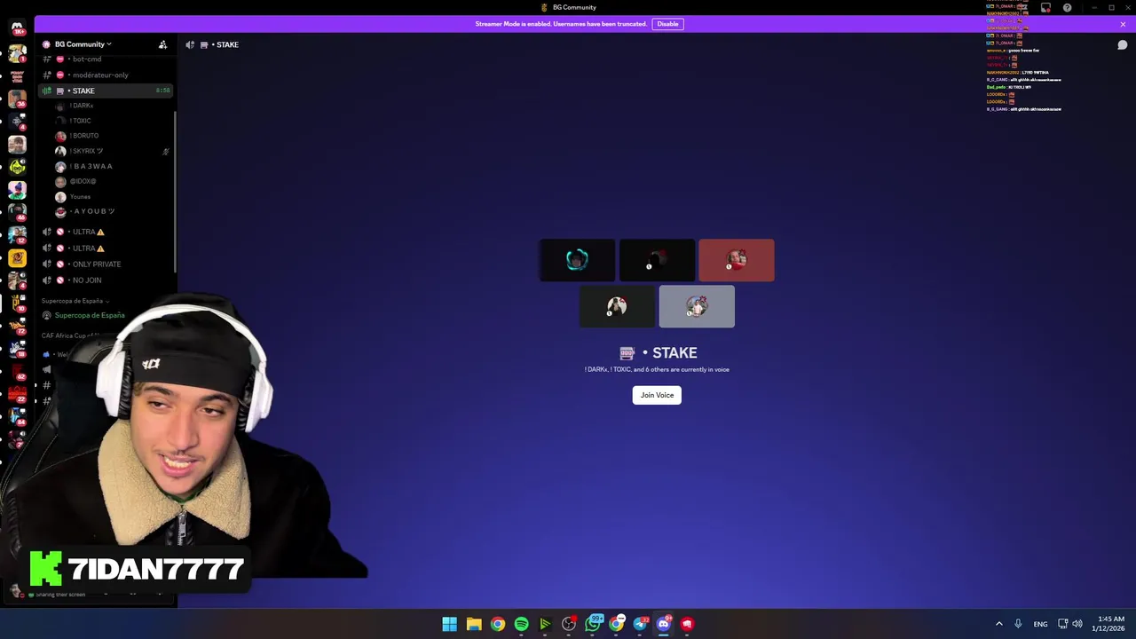Open the voice channel chat bubble icon
This screenshot has height=639, width=1136.
(x=1122, y=44)
